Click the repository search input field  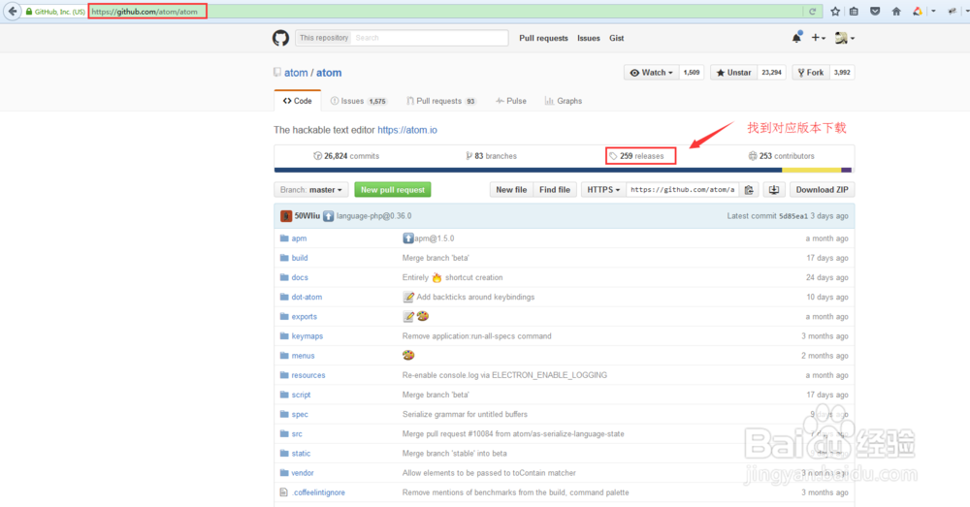[430, 38]
